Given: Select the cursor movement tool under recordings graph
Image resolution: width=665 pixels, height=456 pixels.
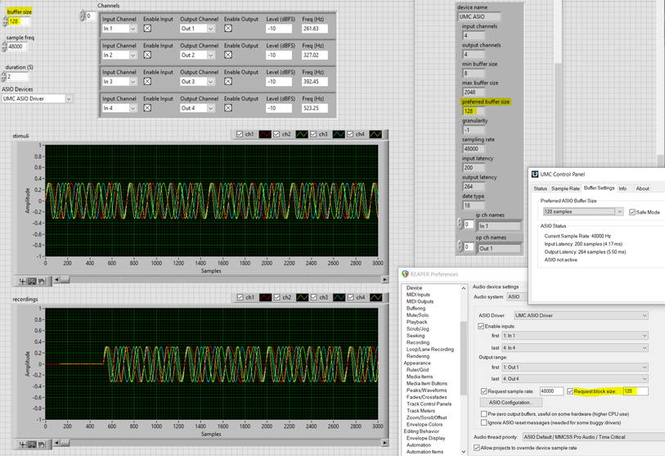Looking at the screenshot, I should coord(22,444).
